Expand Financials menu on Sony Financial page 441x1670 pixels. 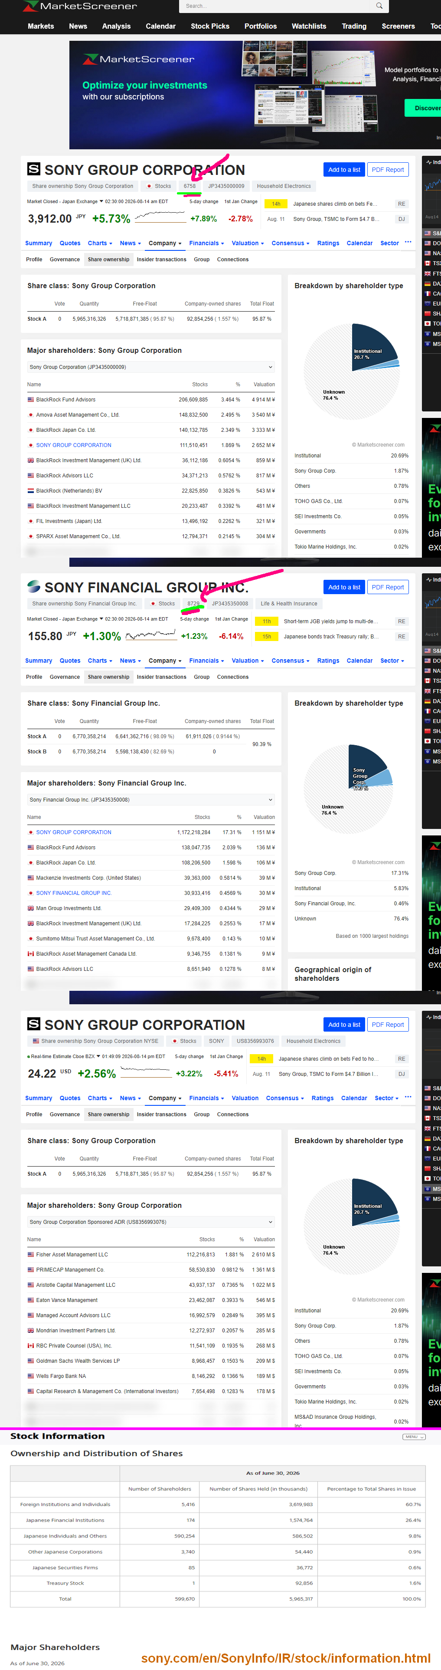click(206, 661)
